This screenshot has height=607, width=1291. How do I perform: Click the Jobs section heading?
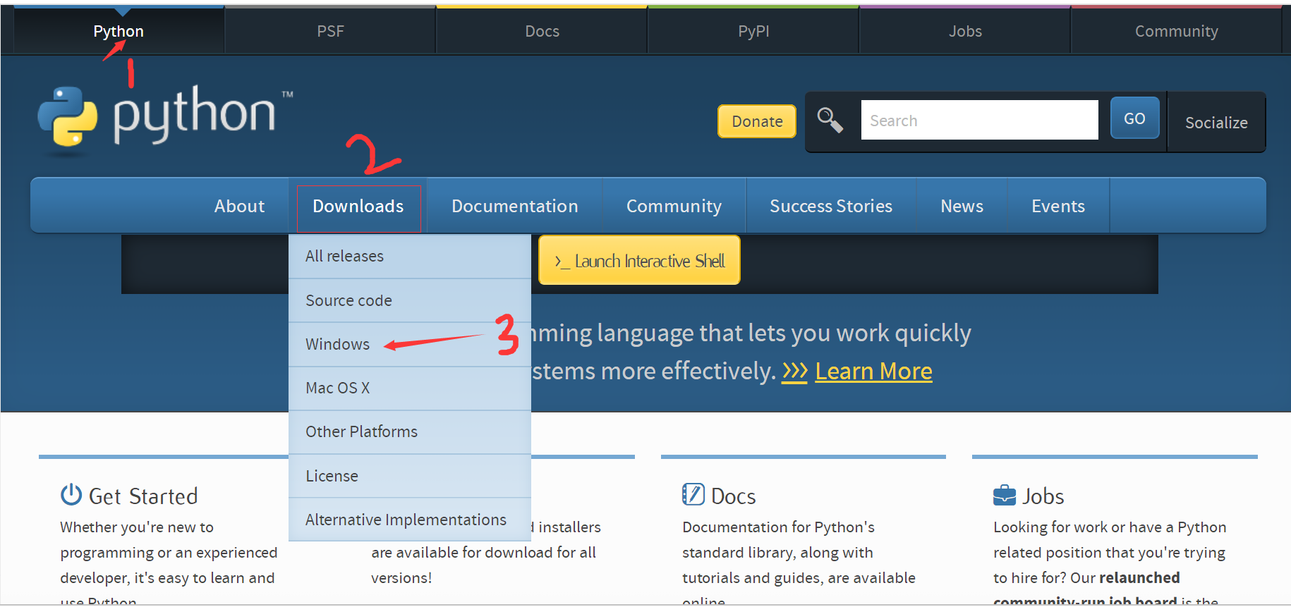[1043, 496]
